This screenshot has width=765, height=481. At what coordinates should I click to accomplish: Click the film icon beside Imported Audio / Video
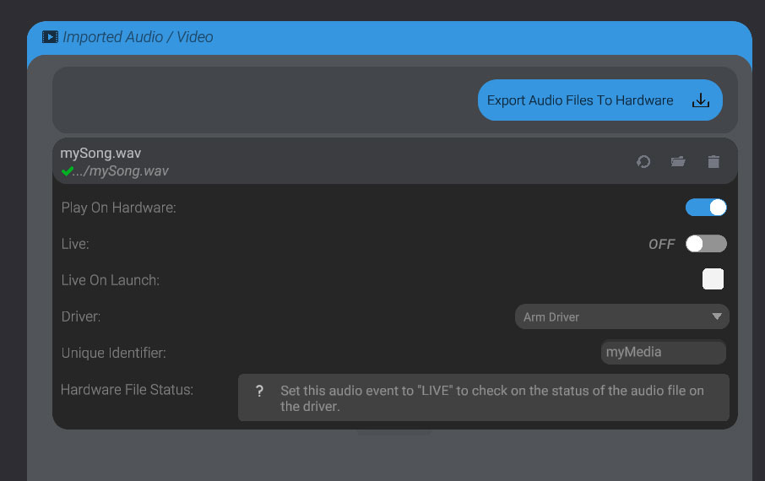coord(50,37)
